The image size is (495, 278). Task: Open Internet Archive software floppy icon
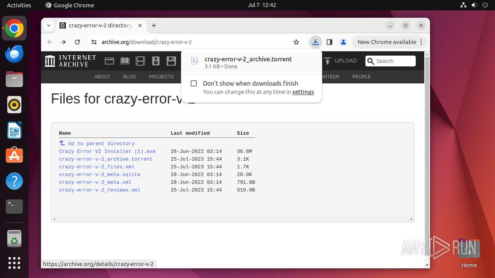pyautogui.click(x=171, y=61)
